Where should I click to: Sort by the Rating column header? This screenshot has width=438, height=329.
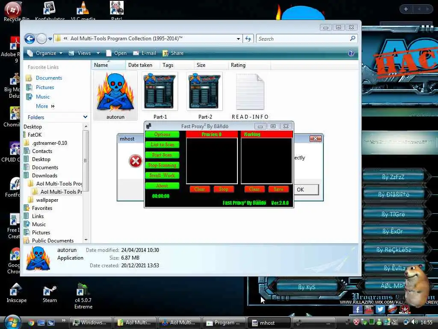tap(249, 65)
